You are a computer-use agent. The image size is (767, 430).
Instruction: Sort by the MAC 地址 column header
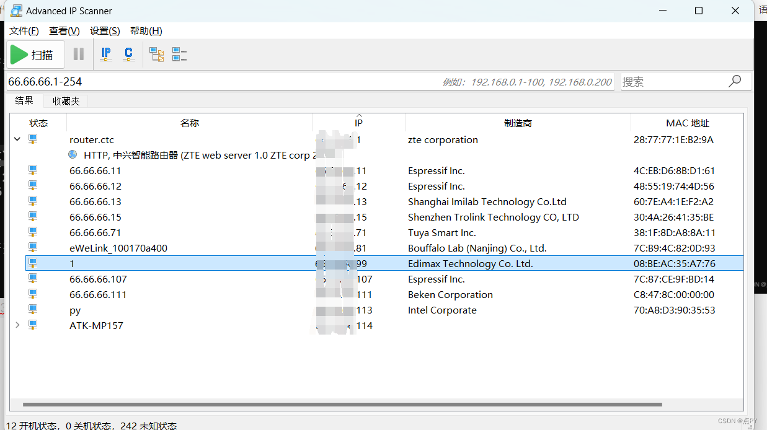pyautogui.click(x=687, y=123)
